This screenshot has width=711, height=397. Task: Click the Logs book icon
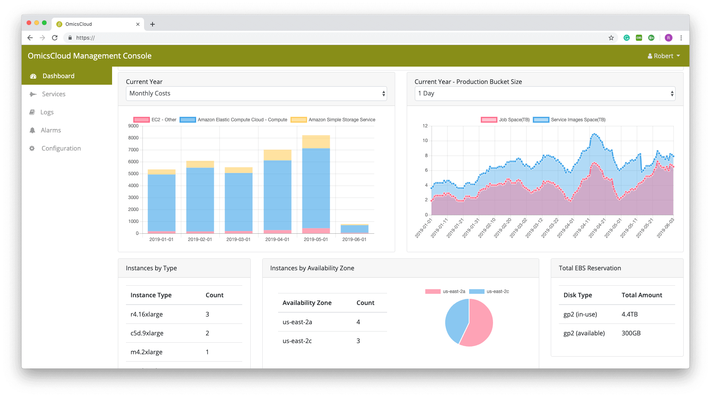point(32,112)
